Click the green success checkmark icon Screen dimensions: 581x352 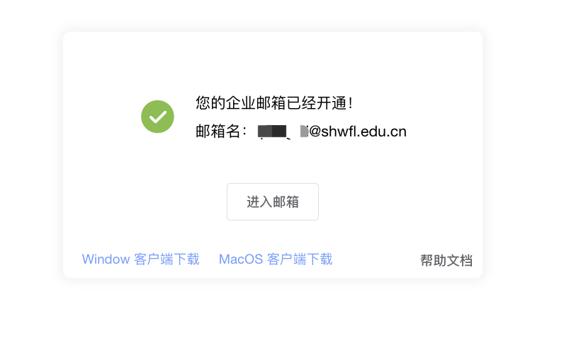pyautogui.click(x=157, y=117)
